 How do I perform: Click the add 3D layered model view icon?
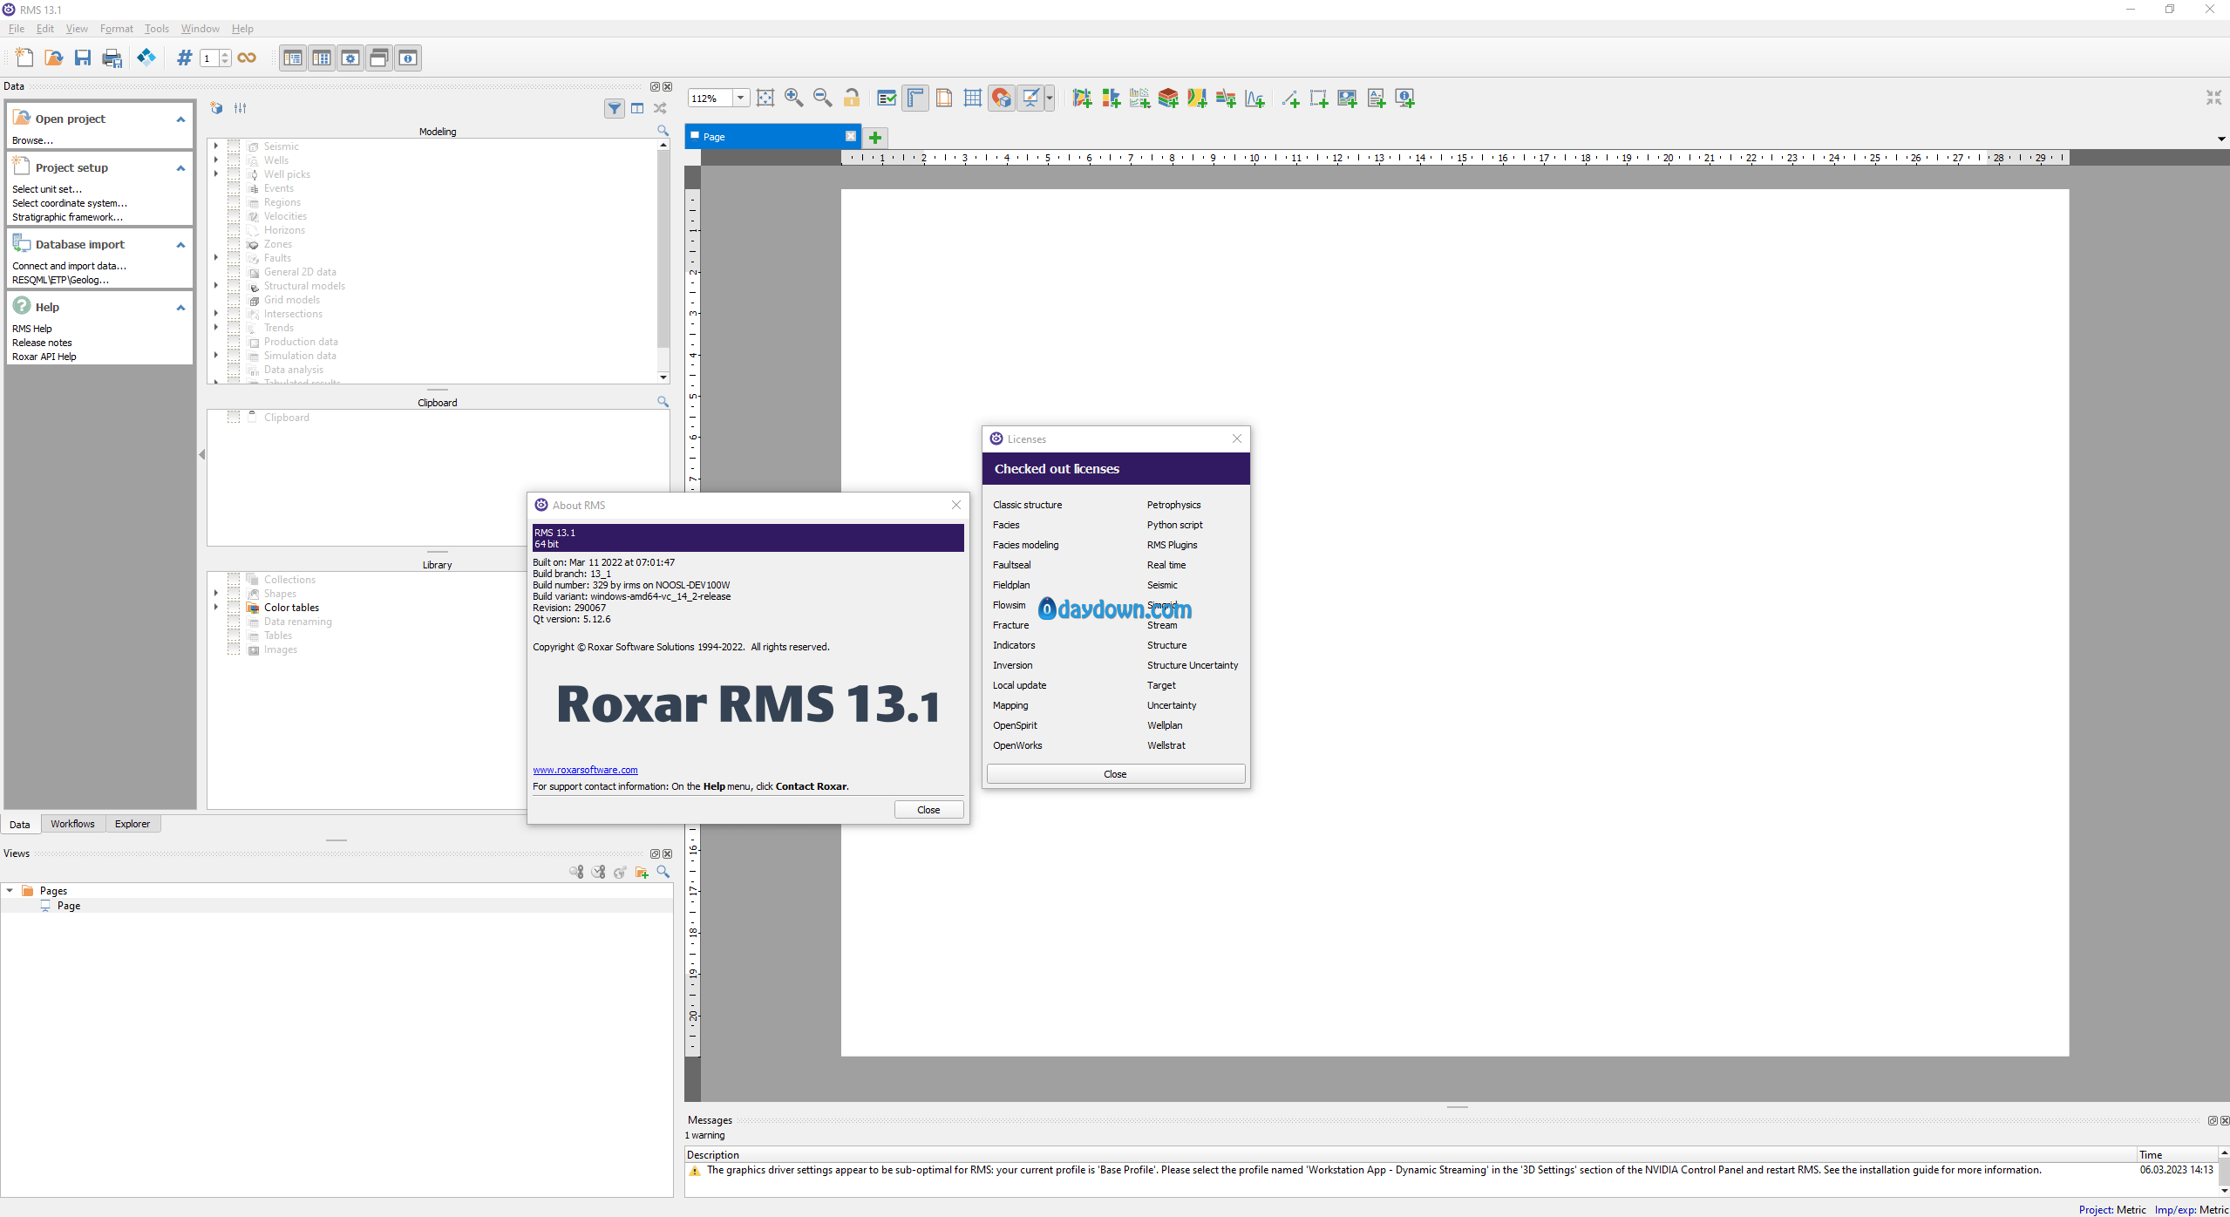1168,99
